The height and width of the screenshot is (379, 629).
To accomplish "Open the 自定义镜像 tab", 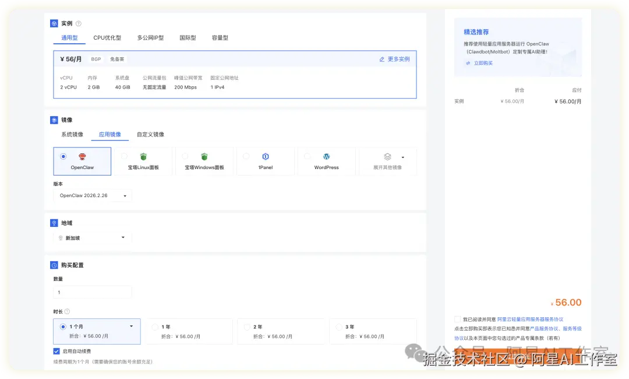I will point(150,135).
